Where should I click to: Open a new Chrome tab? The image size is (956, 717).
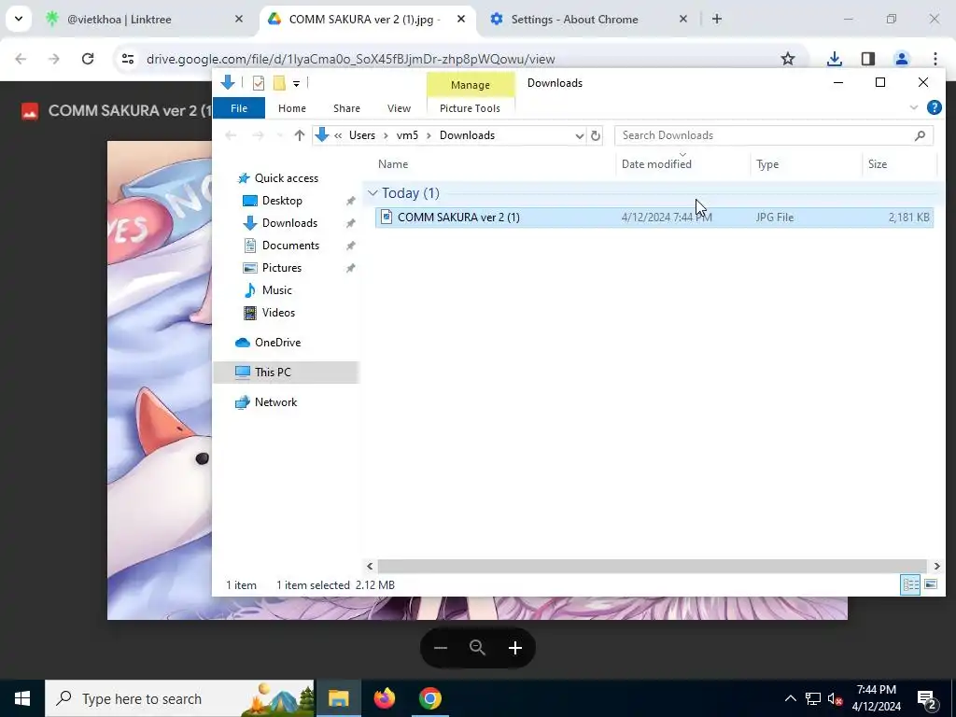717,20
